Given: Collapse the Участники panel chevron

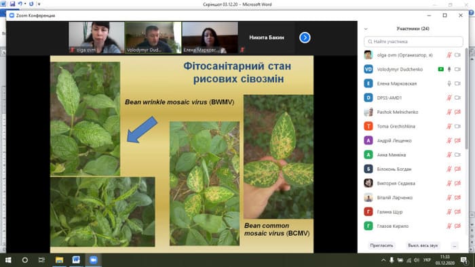Looking at the screenshot, I should [366, 28].
